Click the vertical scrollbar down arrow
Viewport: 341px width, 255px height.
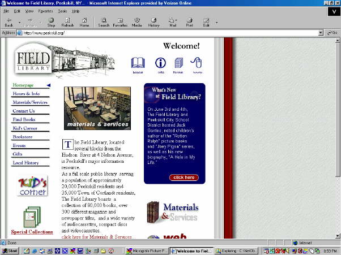(338, 236)
